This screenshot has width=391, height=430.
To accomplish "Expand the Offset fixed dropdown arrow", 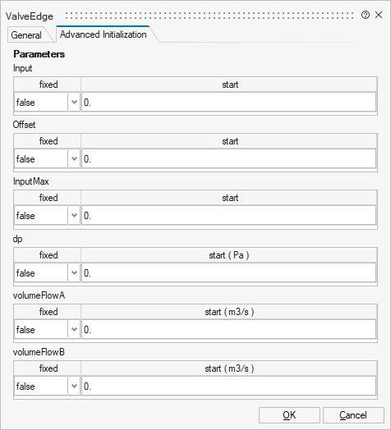I will [74, 158].
